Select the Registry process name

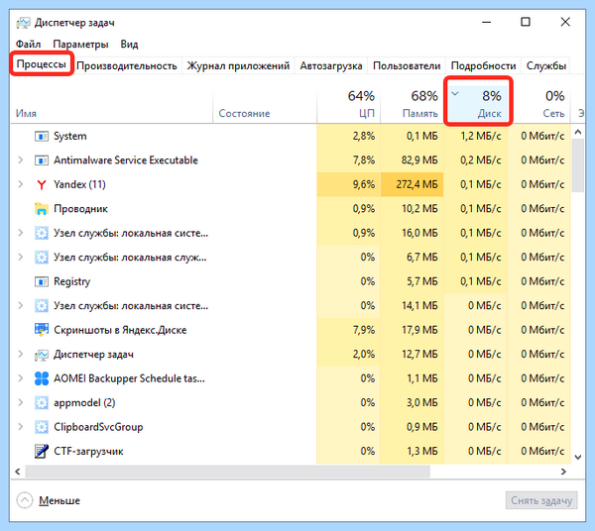72,281
